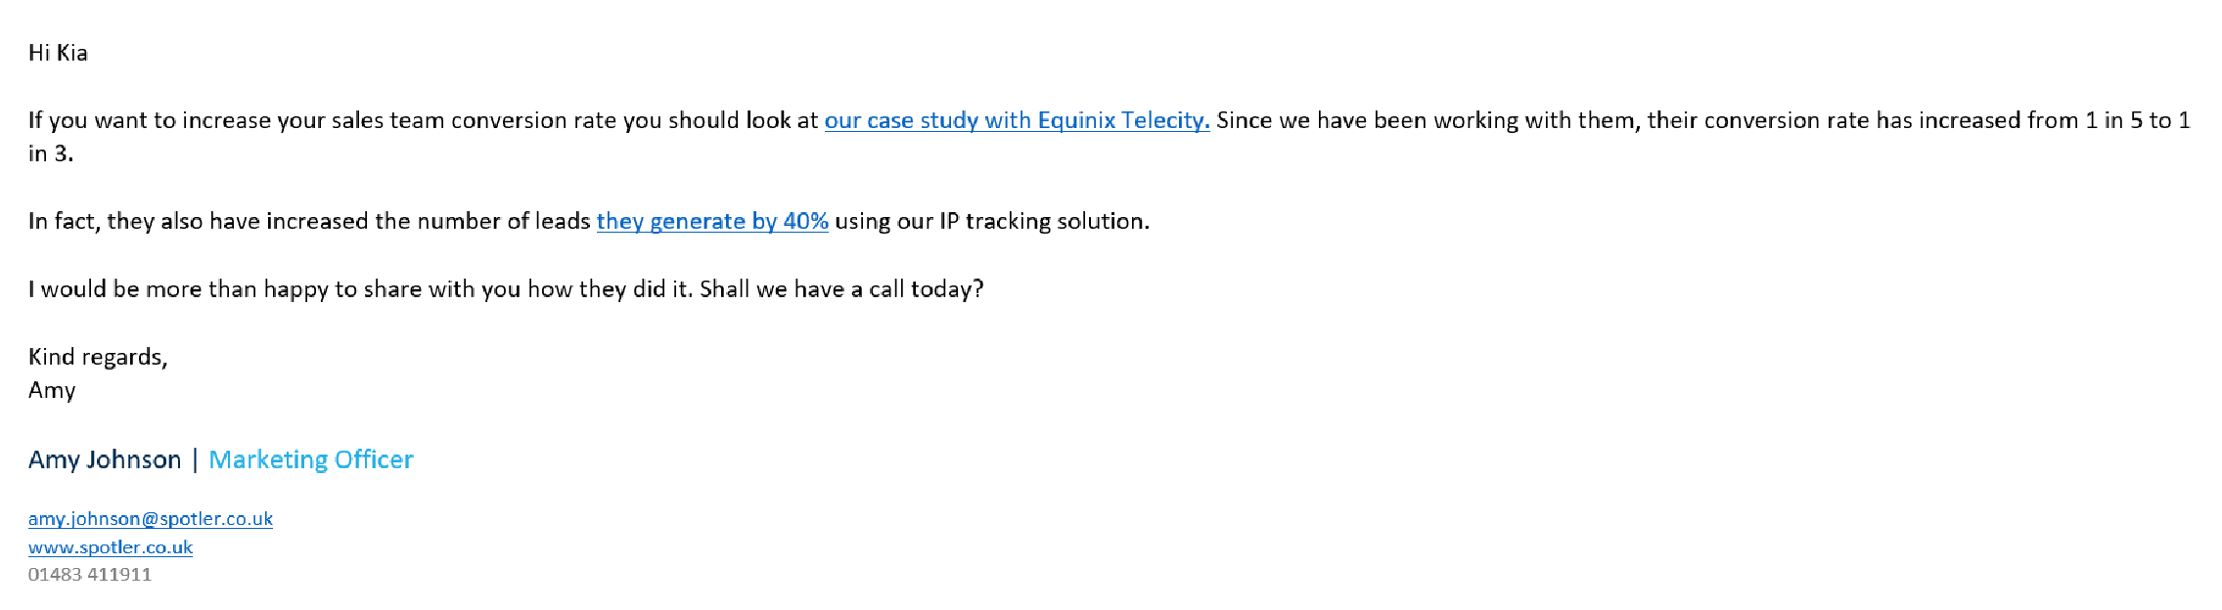Screen dimensions: 2222x610
Task: Click the wrapped text "in 3."
Action: (x=50, y=153)
